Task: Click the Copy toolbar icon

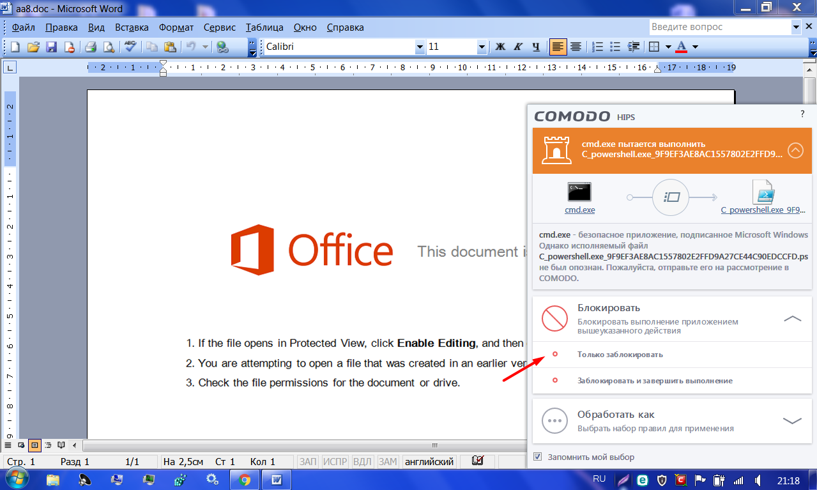Action: pos(151,47)
